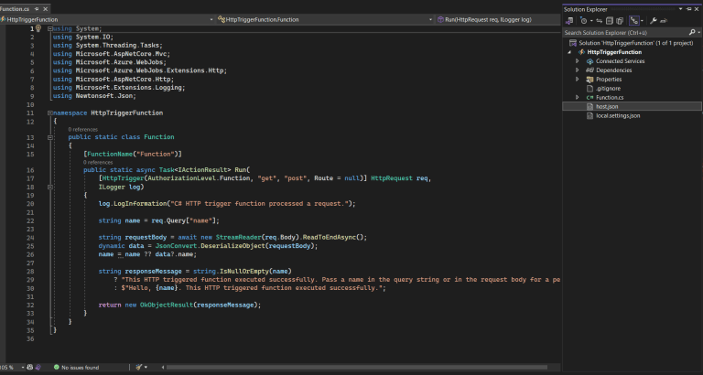The image size is (703, 375).
Task: Collapse the namespace HttpTriggerFunction block
Action: (x=49, y=112)
